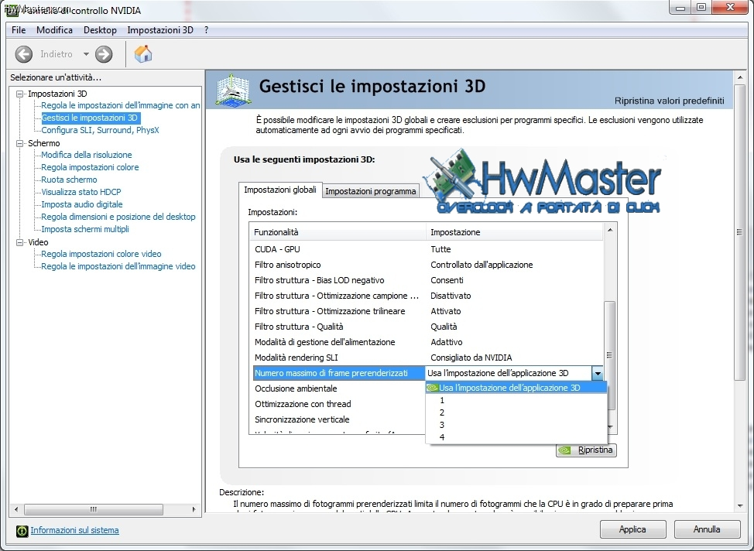Open Regola le impostazioni dell'immagine con anteprima
The height and width of the screenshot is (551, 754).
pyautogui.click(x=120, y=105)
